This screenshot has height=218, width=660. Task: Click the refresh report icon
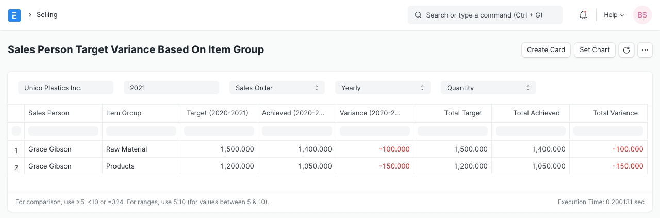(626, 50)
